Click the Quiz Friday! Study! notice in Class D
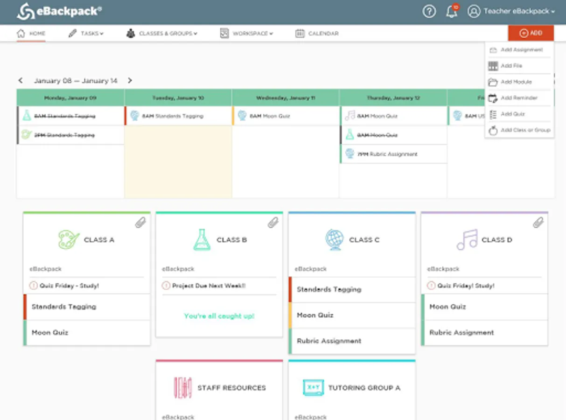Screen dimensions: 566x420 pos(466,286)
